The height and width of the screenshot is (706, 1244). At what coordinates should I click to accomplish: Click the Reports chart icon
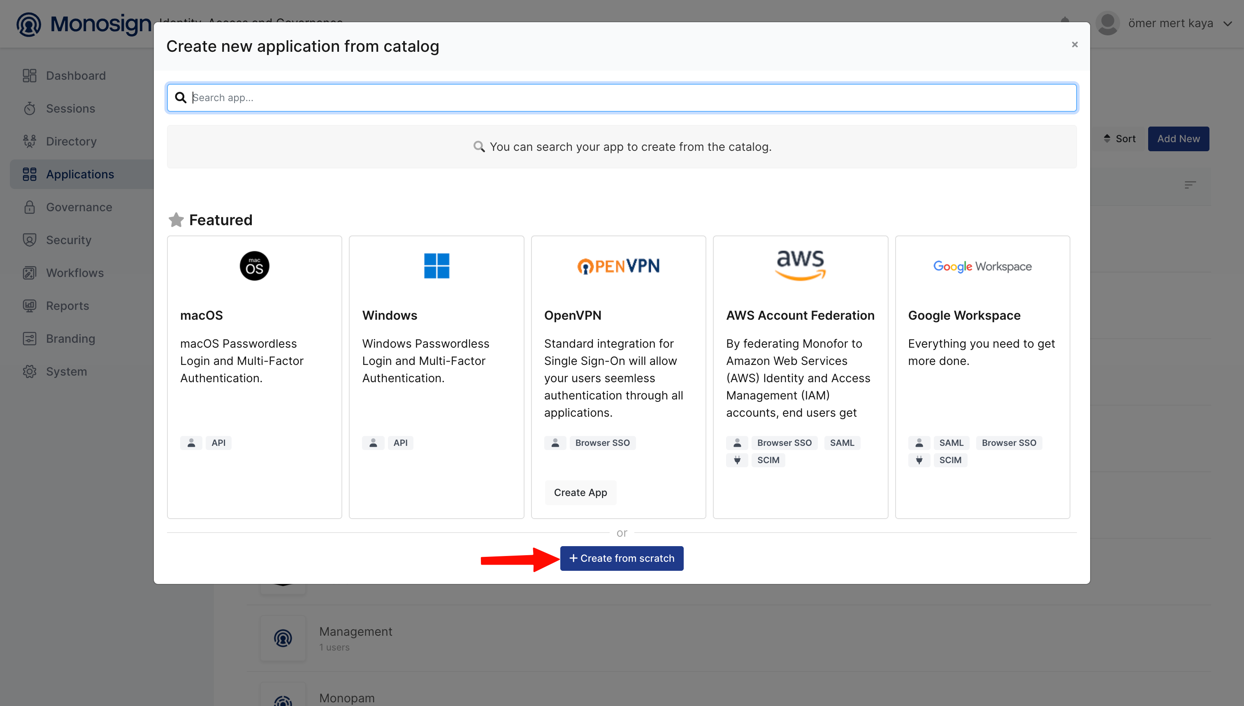point(30,306)
